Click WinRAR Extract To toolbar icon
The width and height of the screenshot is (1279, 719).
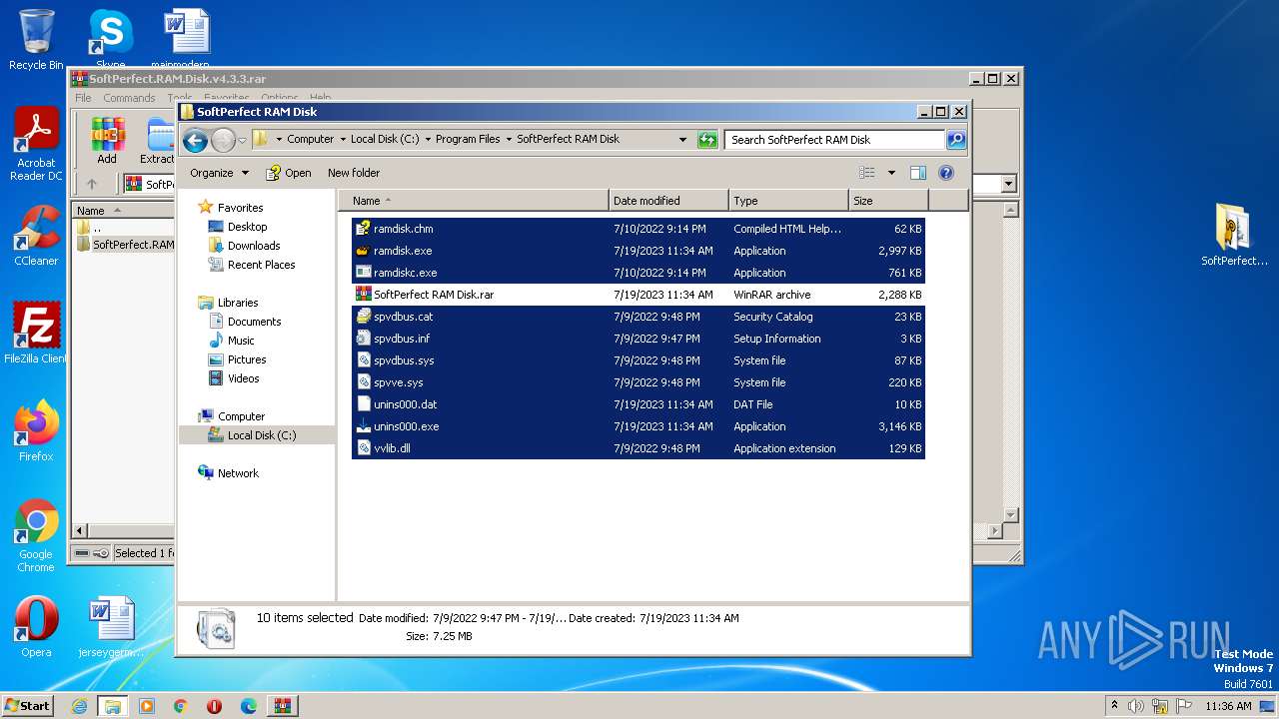point(158,141)
